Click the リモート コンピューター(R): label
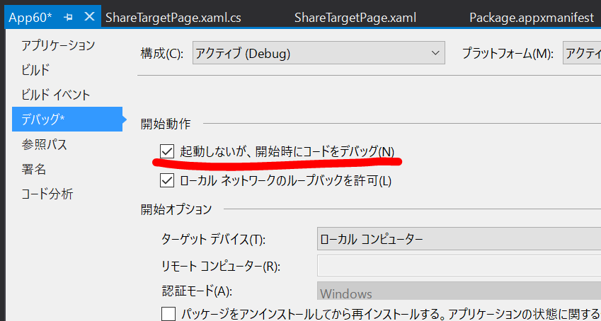 click(221, 266)
